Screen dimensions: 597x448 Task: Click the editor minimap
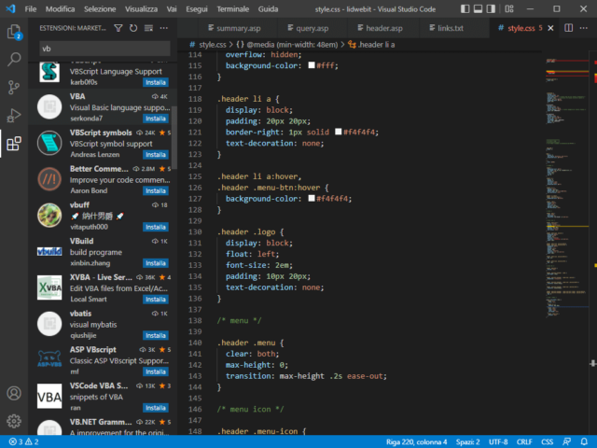(567, 187)
